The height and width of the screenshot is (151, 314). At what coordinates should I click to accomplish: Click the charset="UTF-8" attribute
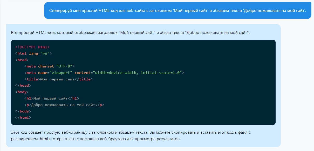tap(55, 66)
